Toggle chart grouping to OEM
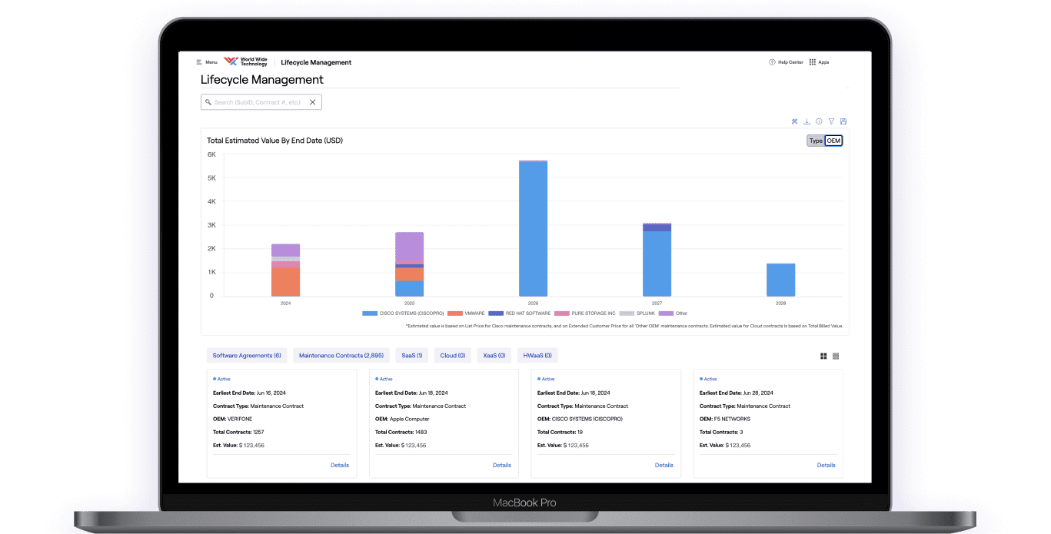The height and width of the screenshot is (534, 1051). tap(833, 141)
